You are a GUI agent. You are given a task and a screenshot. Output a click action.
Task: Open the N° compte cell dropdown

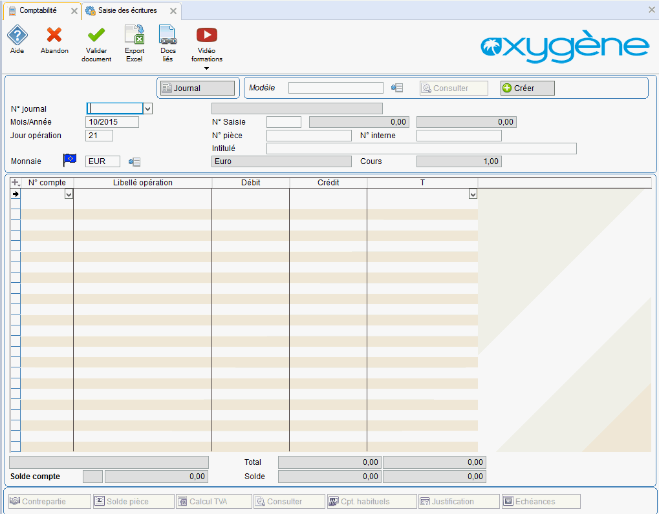tap(69, 194)
